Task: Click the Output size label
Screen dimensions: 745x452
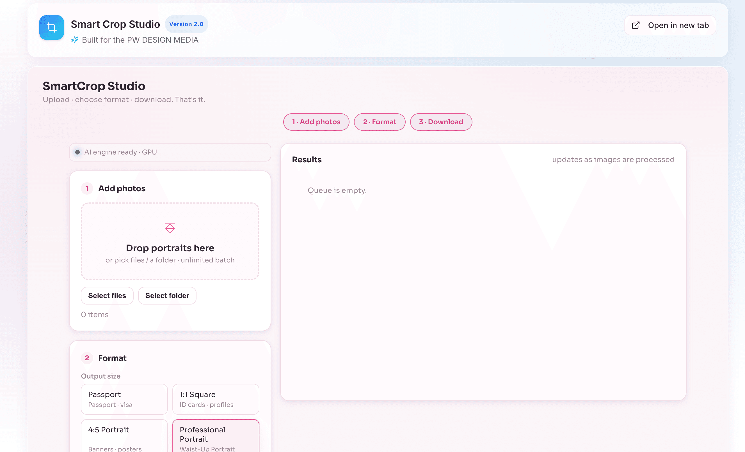Action: (x=101, y=376)
